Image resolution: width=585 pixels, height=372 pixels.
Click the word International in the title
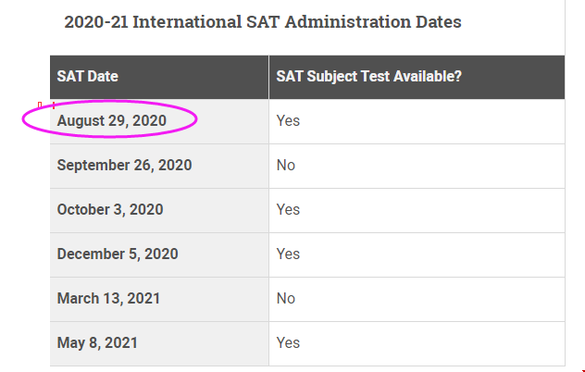(x=187, y=21)
